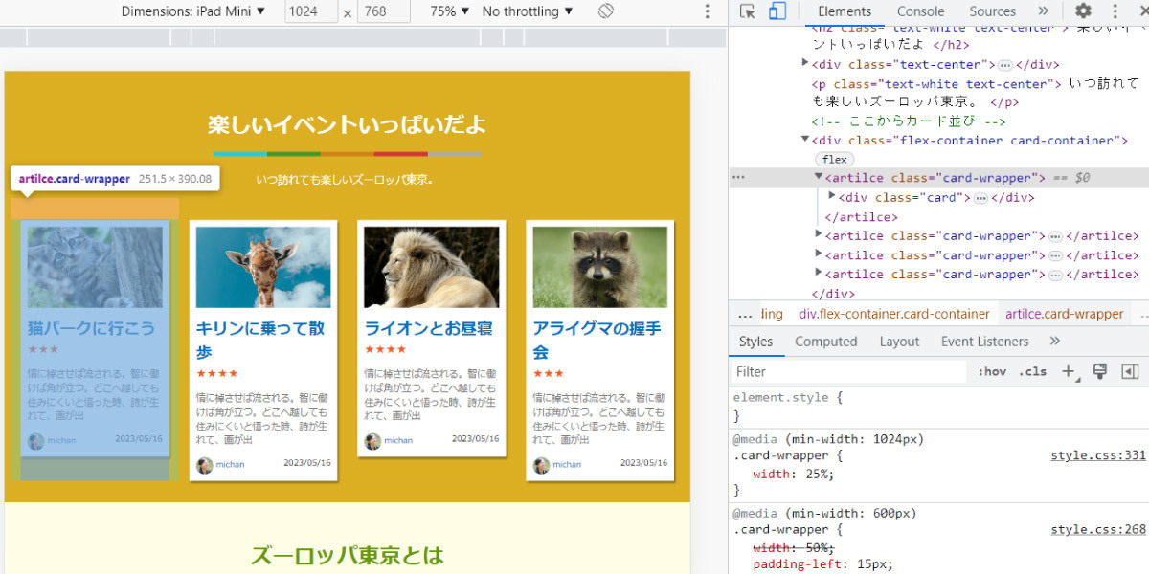
Task: Click the flex badge on card-container
Action: (x=835, y=160)
